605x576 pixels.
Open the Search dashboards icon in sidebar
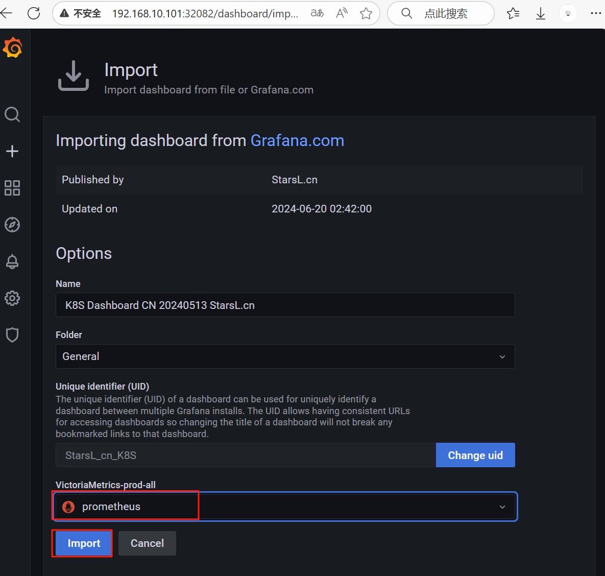click(12, 114)
